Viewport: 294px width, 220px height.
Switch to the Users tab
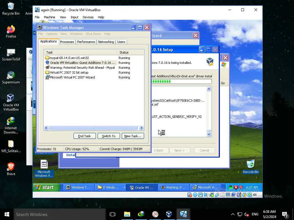(x=121, y=42)
